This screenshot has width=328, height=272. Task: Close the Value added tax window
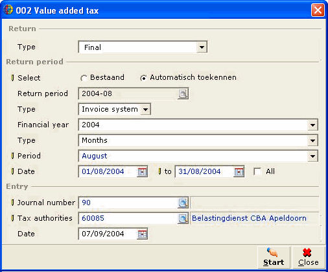click(x=318, y=10)
